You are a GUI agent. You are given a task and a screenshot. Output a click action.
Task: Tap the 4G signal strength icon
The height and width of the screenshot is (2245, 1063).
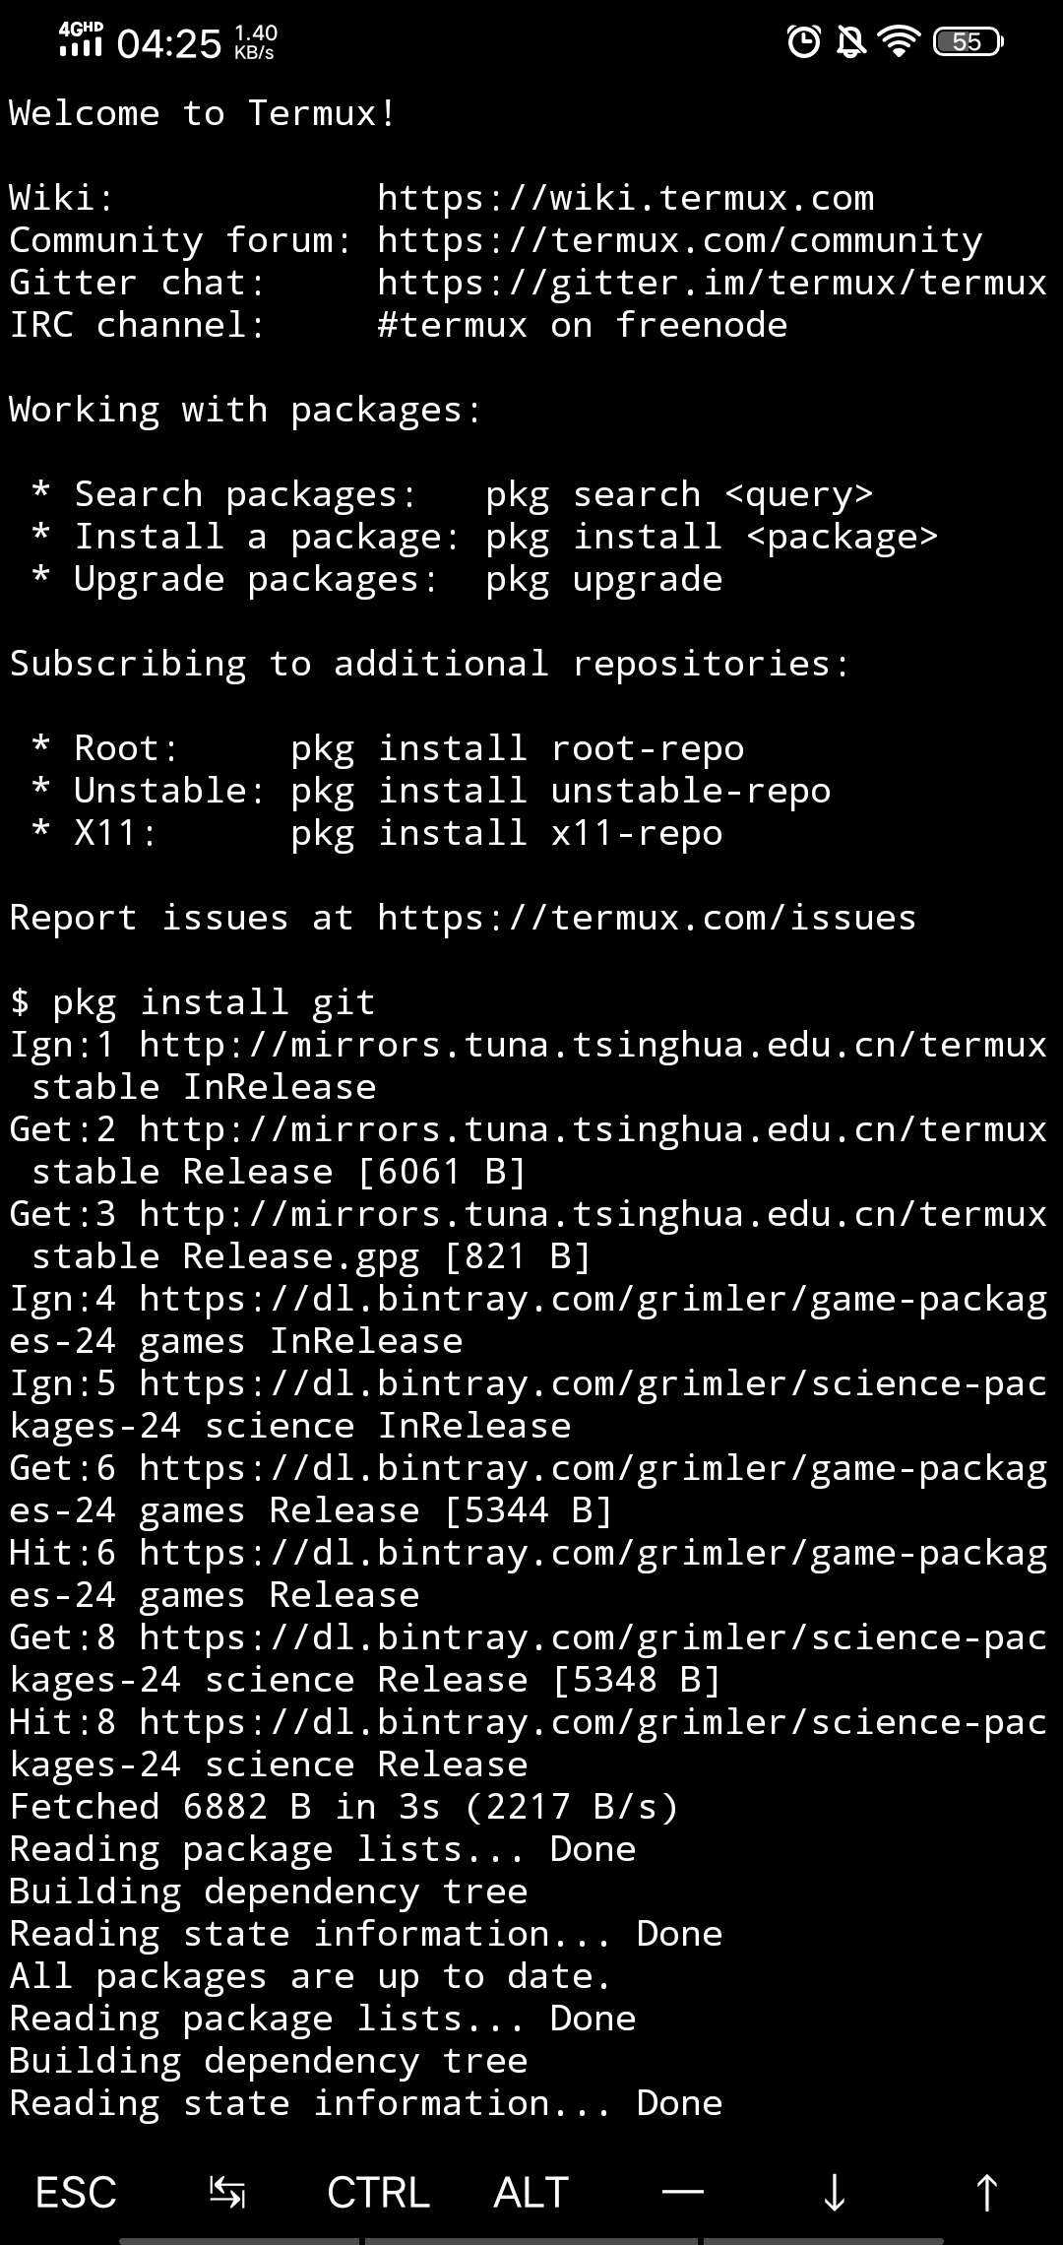81,39
